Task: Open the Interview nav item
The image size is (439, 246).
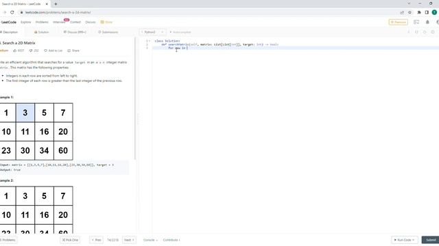Action: point(59,22)
